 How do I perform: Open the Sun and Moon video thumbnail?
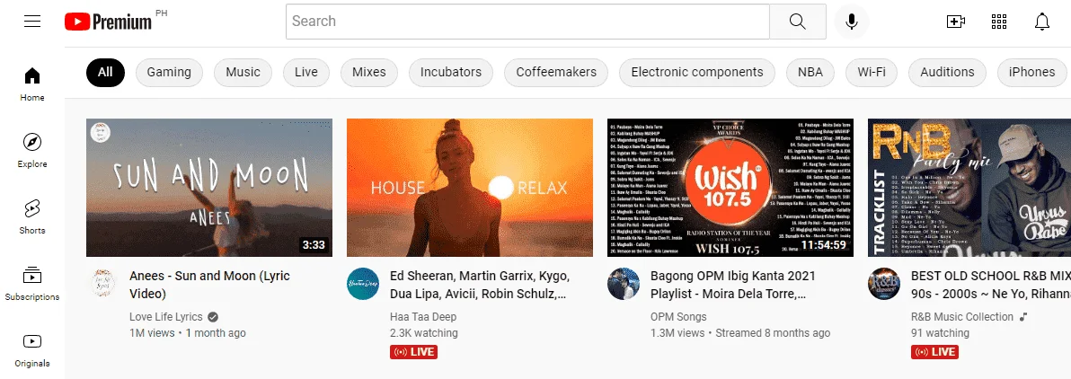(209, 187)
